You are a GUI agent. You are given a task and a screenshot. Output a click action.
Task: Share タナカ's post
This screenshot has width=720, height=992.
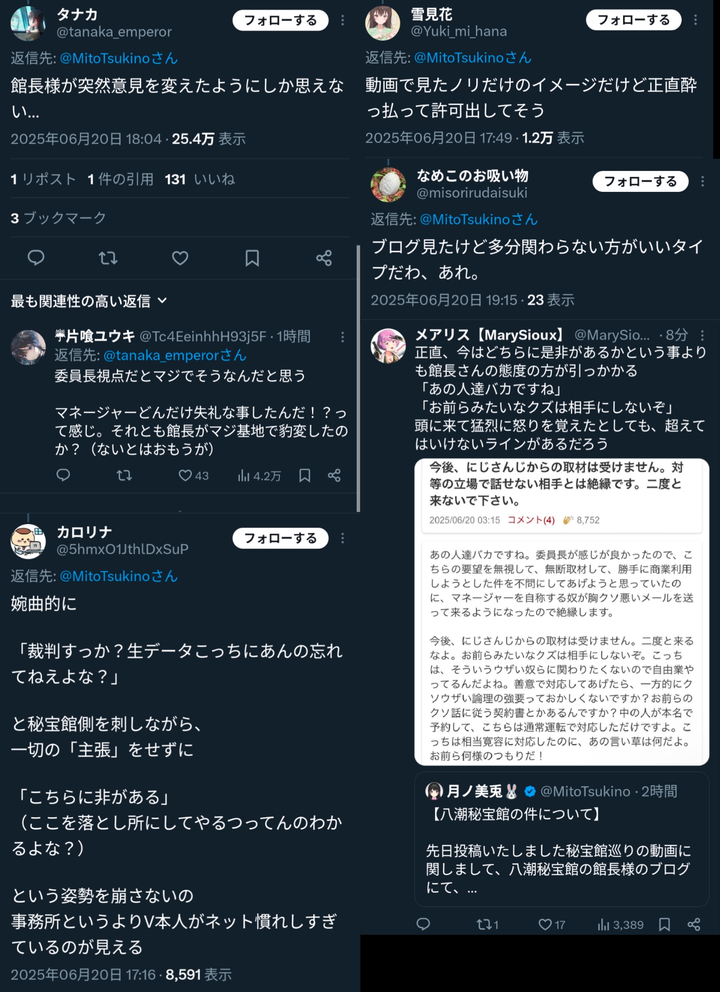point(324,258)
